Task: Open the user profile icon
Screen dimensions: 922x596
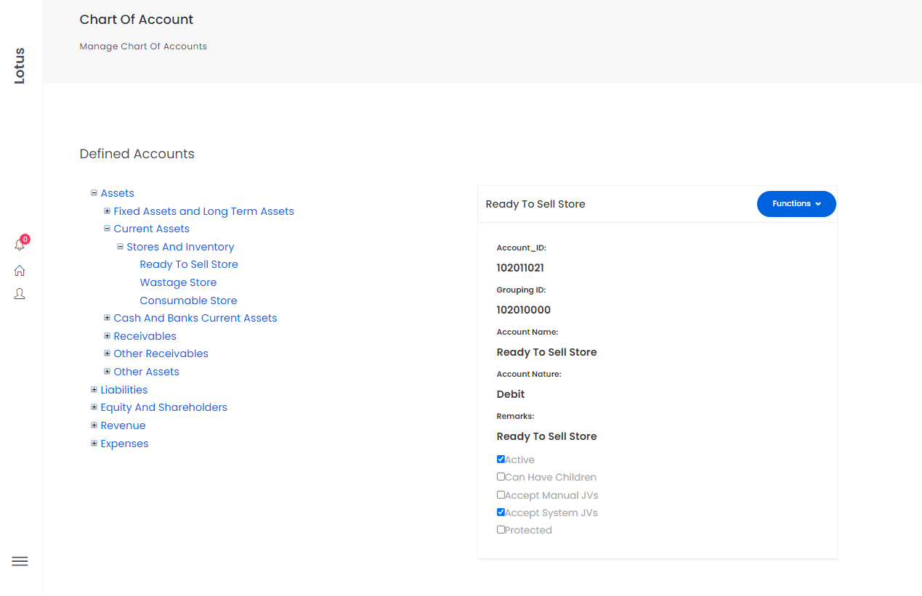Action: click(20, 294)
